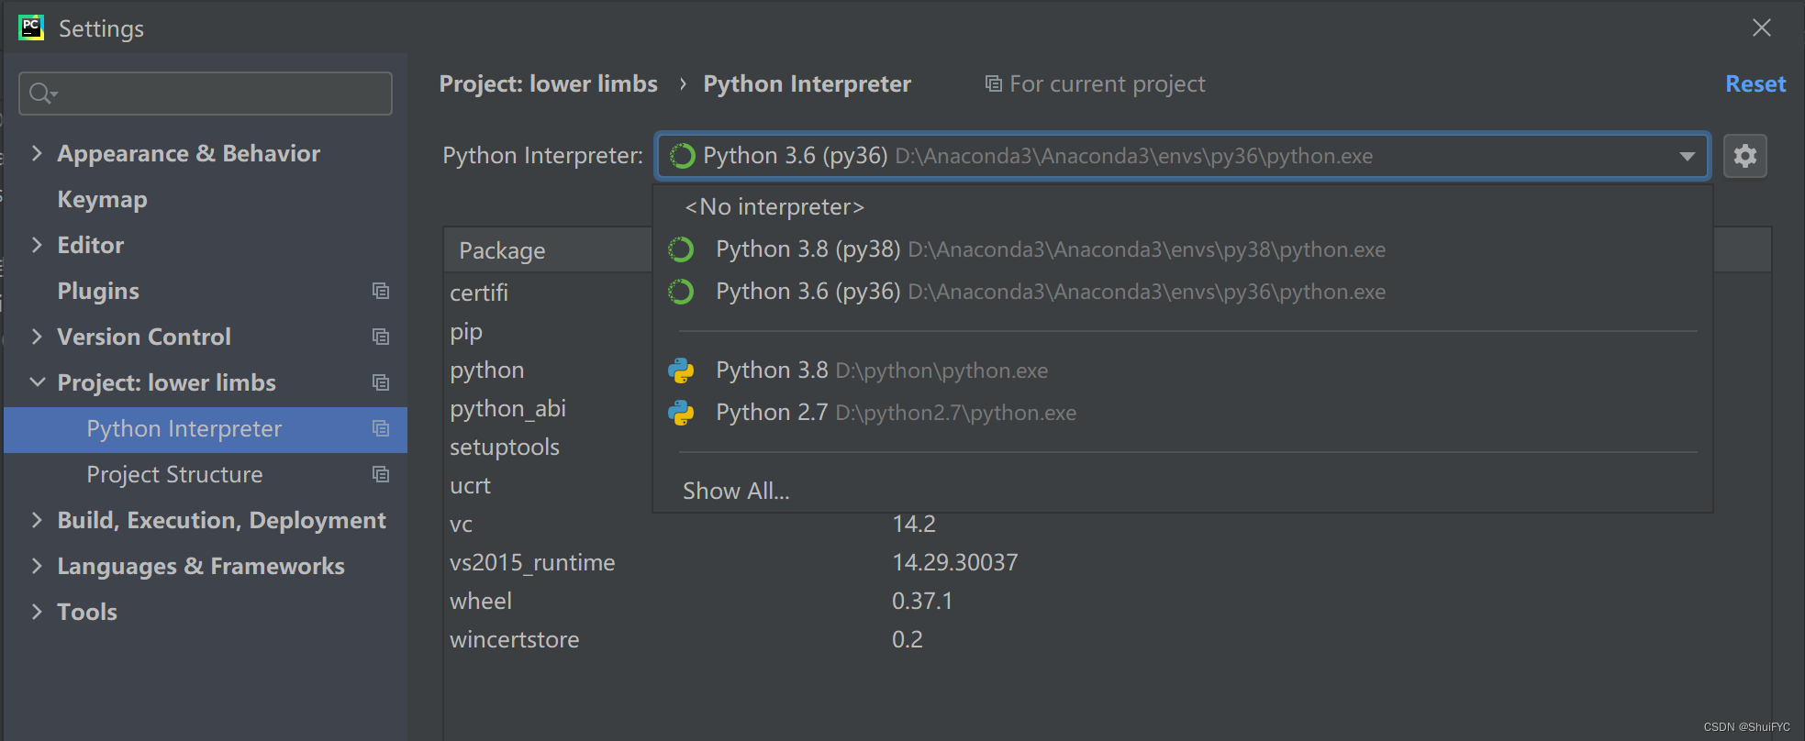1805x741 pixels.
Task: Expand Languages & Frameworks section
Action: pos(37,566)
